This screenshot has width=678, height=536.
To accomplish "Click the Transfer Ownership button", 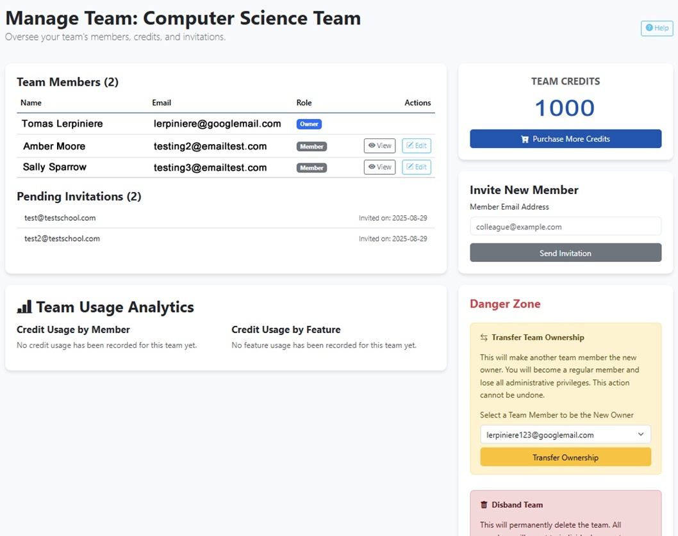I will pyautogui.click(x=565, y=457).
